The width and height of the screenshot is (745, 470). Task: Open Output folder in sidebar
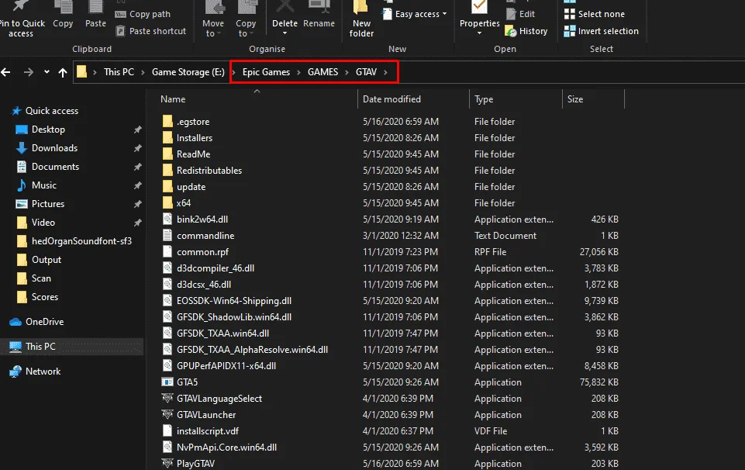click(46, 260)
